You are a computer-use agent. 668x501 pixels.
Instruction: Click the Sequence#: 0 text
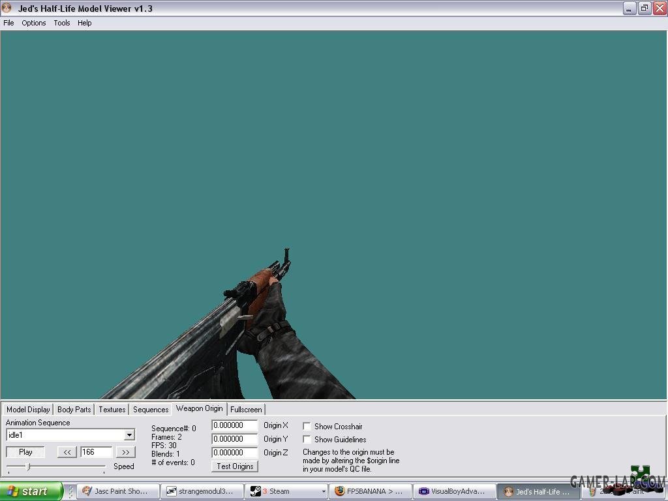pos(174,429)
